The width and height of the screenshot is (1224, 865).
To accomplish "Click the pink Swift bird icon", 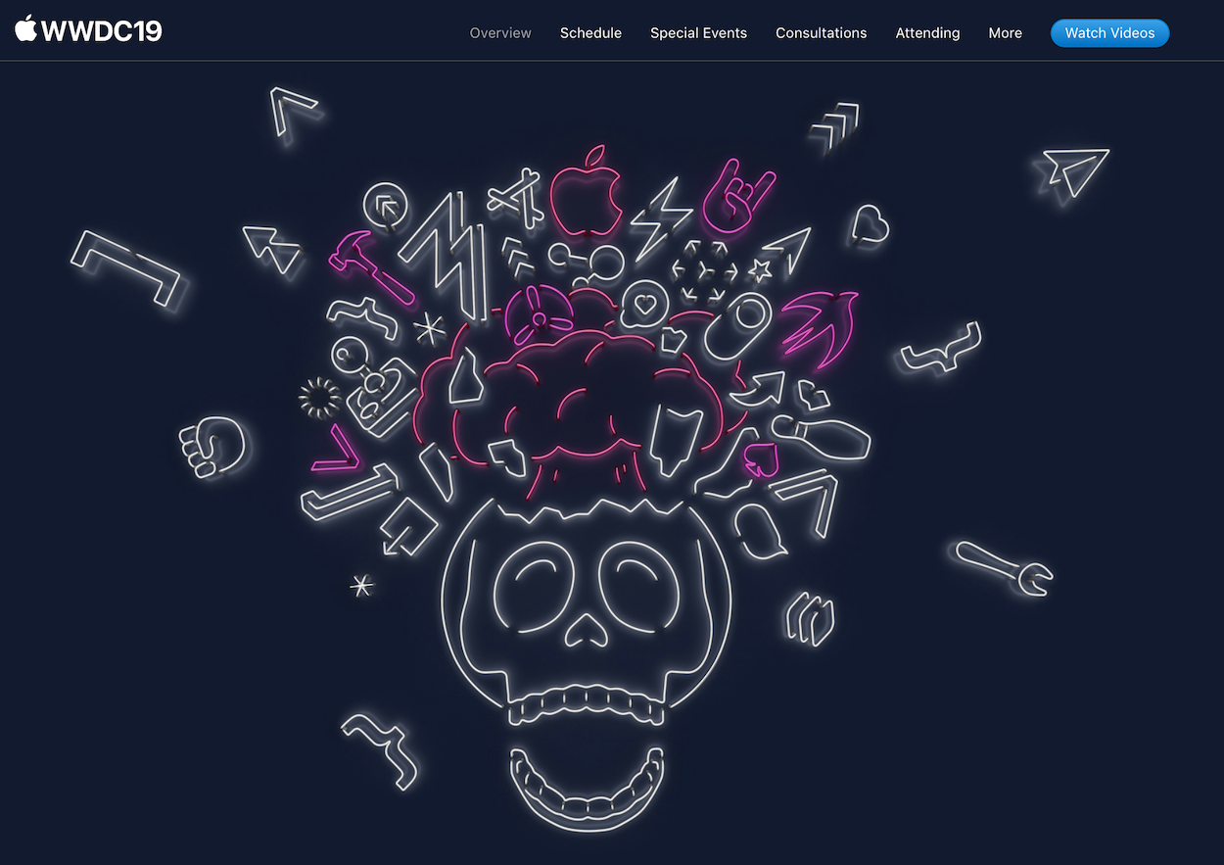I will (x=820, y=330).
